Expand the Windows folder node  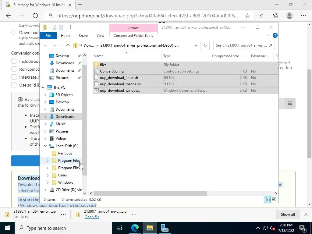(x=48, y=183)
